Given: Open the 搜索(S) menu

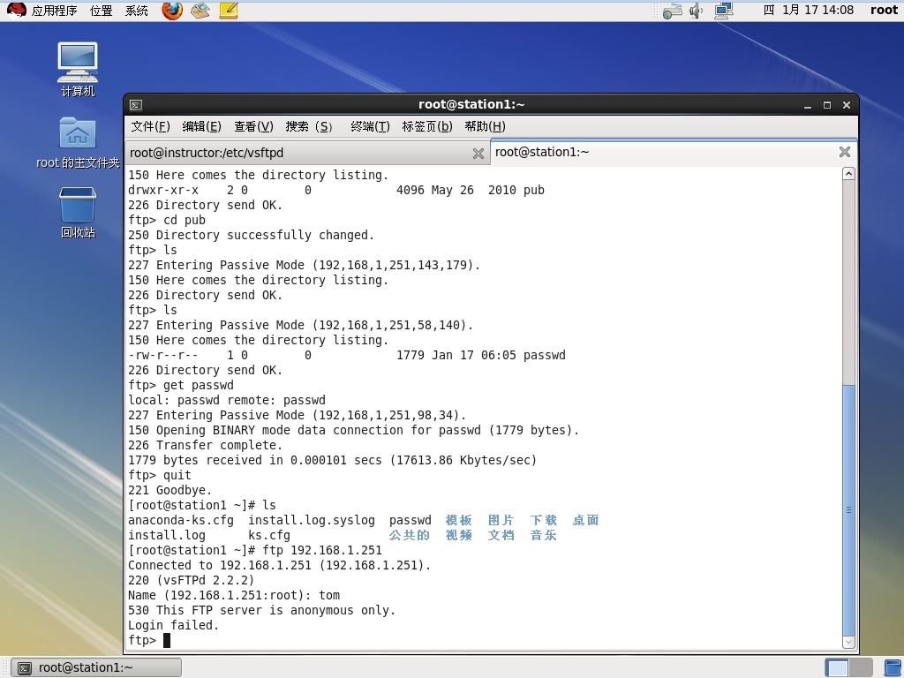Looking at the screenshot, I should [309, 126].
